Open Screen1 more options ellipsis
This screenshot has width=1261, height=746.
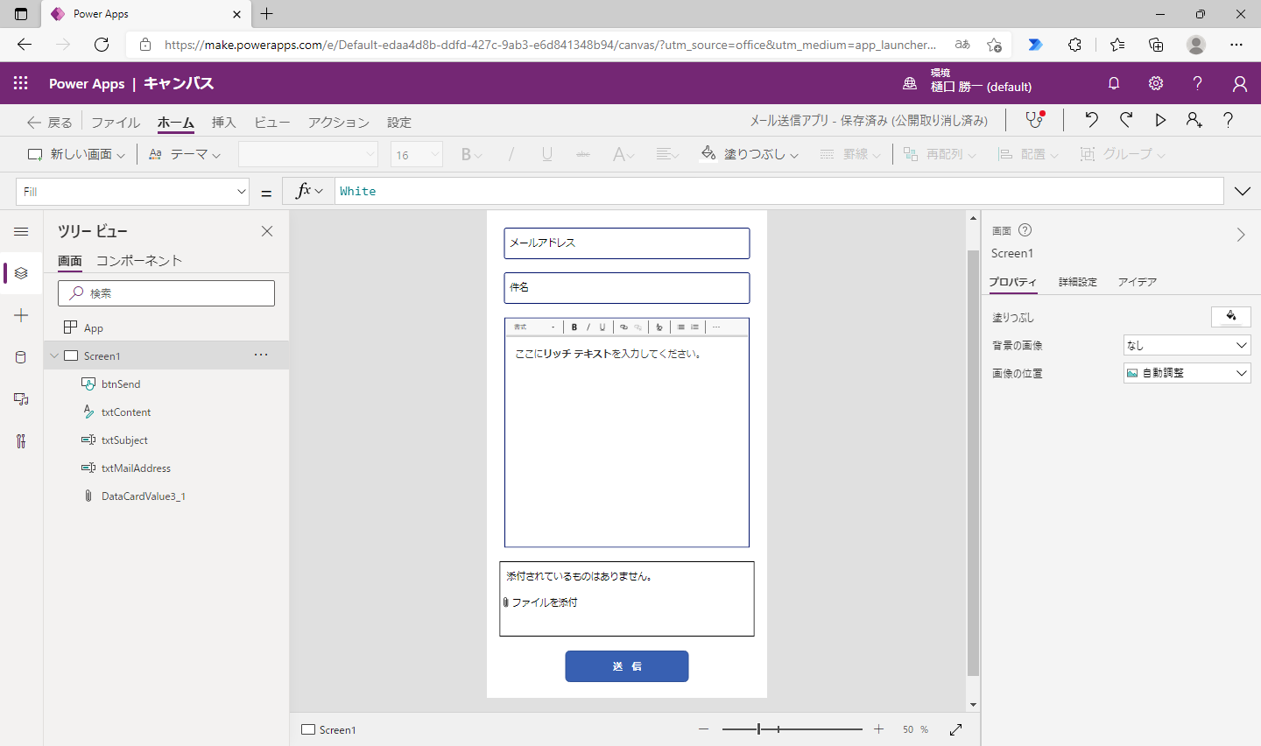[x=261, y=355]
